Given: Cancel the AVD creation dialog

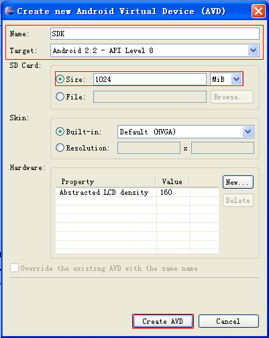Looking at the screenshot, I should (229, 321).
